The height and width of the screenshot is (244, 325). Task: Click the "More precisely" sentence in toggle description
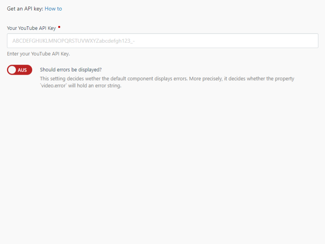click(242, 79)
